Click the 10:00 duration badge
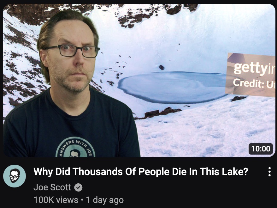The width and height of the screenshot is (277, 208). tap(261, 149)
